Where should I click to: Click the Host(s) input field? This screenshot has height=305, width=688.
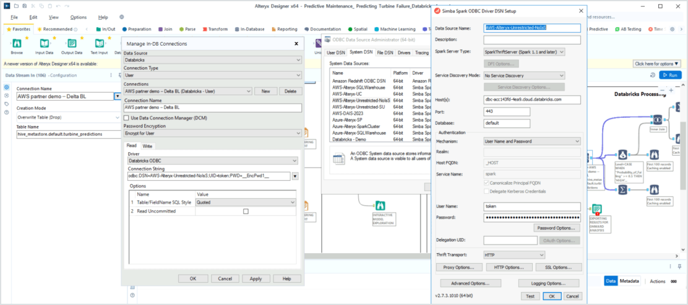click(x=532, y=99)
